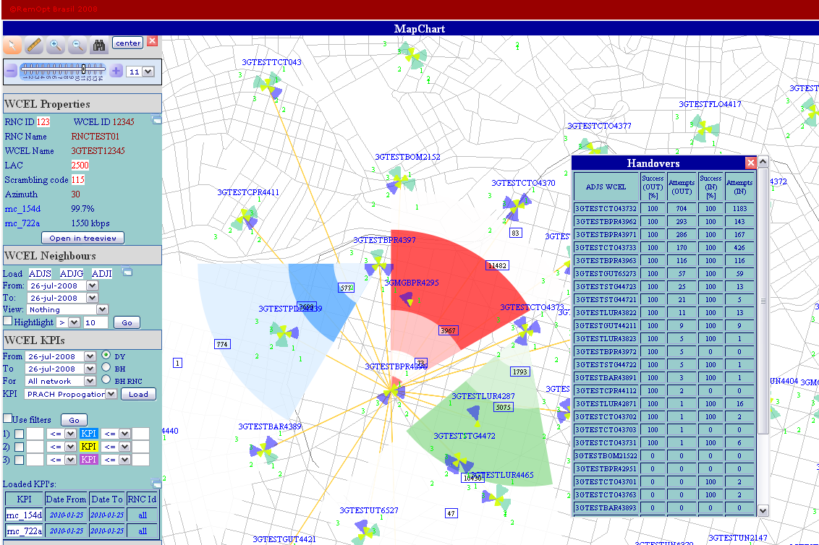Load ADJS neighbours
Screen dimensions: 819x545
(39, 273)
